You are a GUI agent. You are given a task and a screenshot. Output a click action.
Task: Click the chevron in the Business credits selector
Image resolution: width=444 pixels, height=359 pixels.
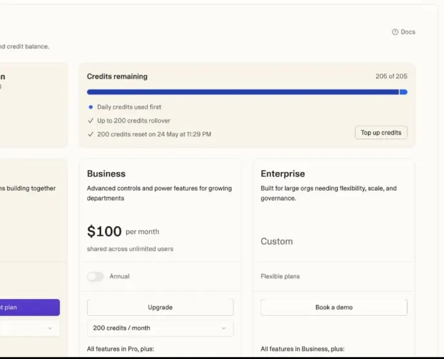pos(224,328)
